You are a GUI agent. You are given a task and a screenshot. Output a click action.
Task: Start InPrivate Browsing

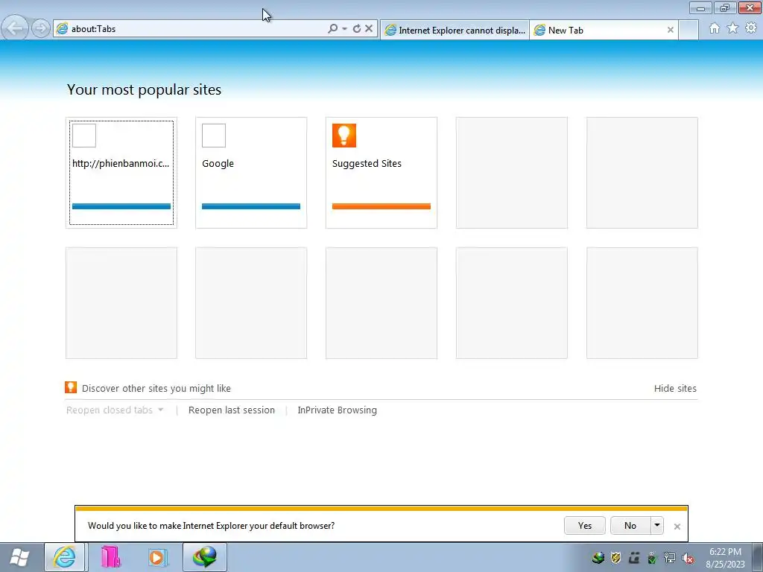pyautogui.click(x=338, y=410)
